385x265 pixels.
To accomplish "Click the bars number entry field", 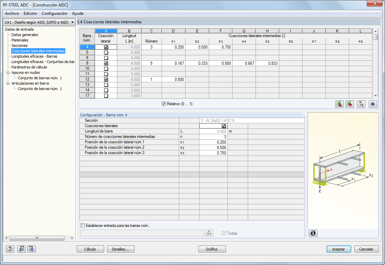I will [x=142, y=233].
